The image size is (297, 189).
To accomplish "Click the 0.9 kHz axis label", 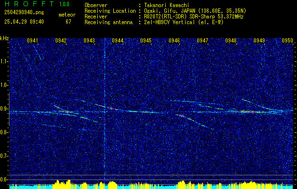I will pos(4,109).
